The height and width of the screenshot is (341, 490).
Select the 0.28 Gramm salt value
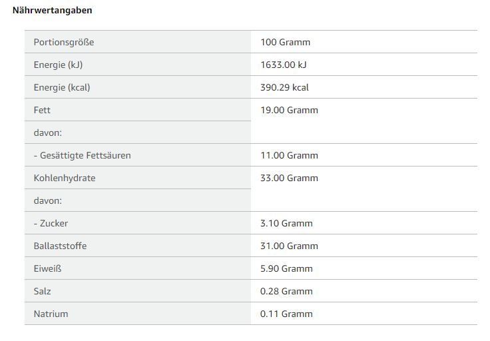tap(287, 291)
